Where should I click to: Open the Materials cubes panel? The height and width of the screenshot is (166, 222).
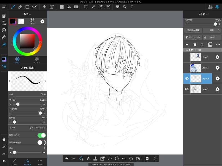210,7
